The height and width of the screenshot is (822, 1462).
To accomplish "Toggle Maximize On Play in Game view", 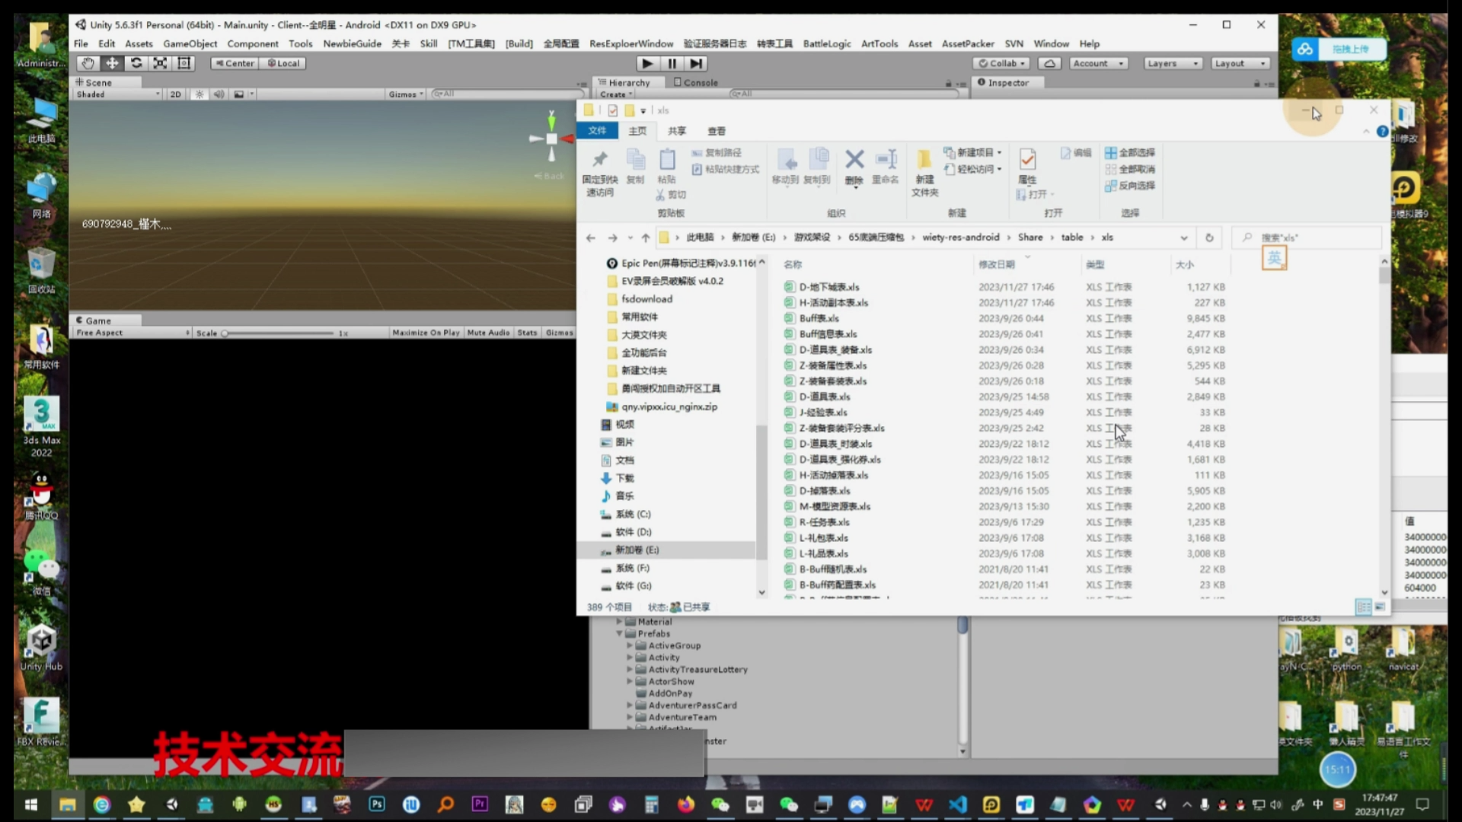I will (x=426, y=333).
